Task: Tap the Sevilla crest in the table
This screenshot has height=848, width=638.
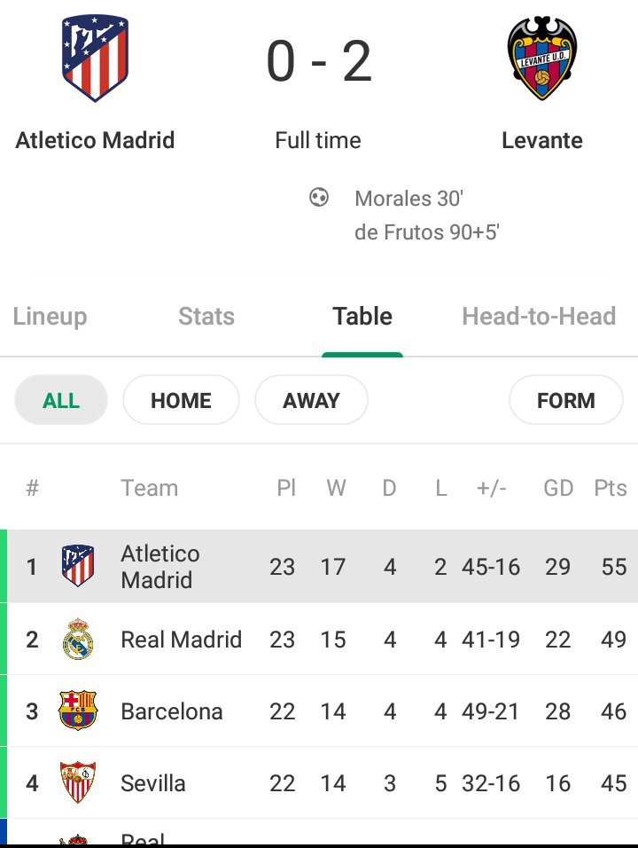Action: [x=78, y=782]
